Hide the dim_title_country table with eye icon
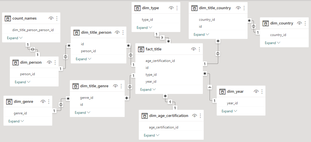The height and width of the screenshot is (142, 311). pos(238,8)
